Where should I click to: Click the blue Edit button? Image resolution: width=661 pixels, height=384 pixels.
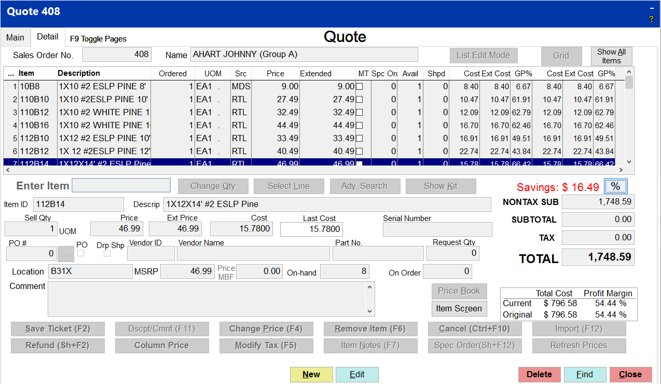[357, 375]
